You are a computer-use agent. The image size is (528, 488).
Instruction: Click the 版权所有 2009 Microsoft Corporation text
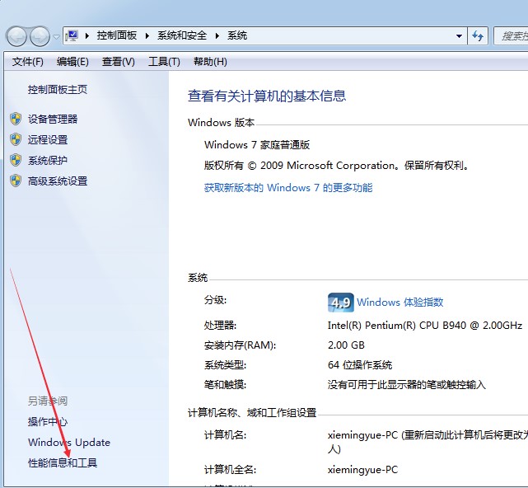click(x=336, y=166)
